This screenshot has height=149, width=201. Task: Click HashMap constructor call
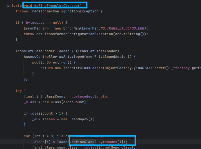76,119
